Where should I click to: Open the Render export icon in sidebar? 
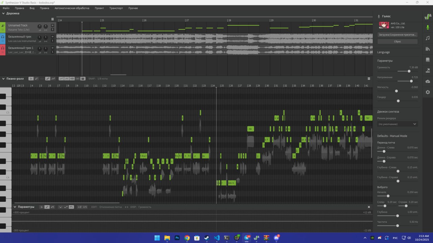point(428,70)
